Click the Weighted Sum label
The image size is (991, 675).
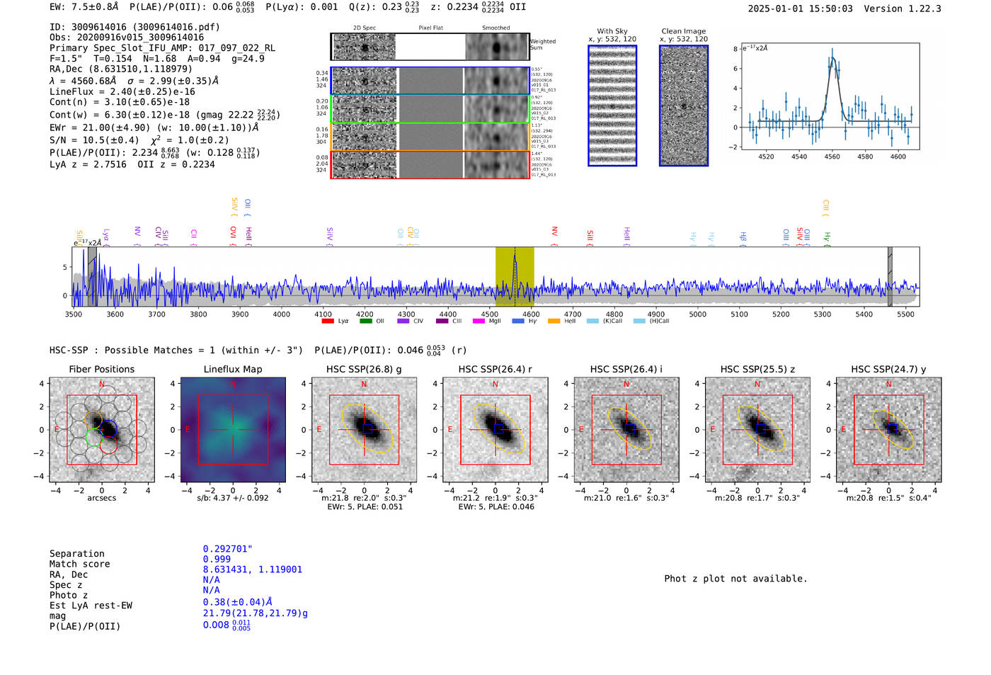(x=543, y=45)
